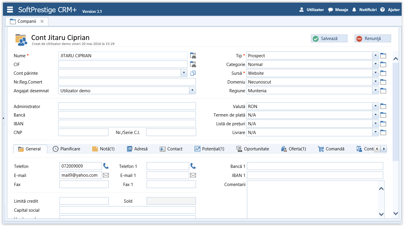Click the form scrollbar down arrow
404x226 pixels.
(396, 213)
